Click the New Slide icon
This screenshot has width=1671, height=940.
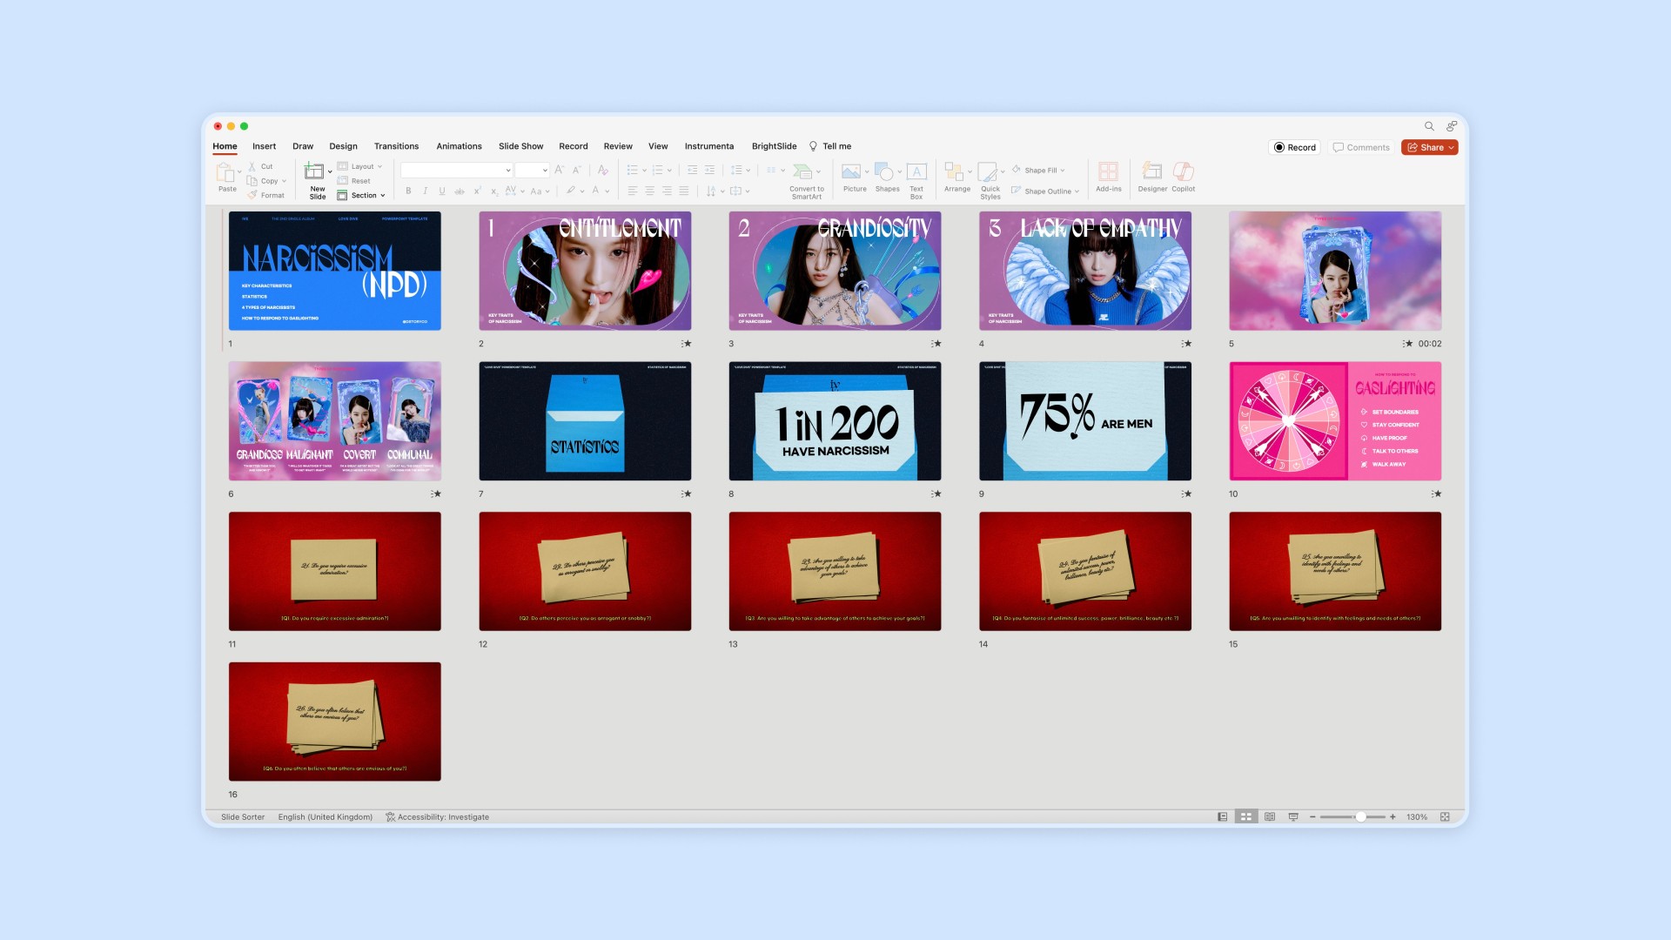[314, 171]
